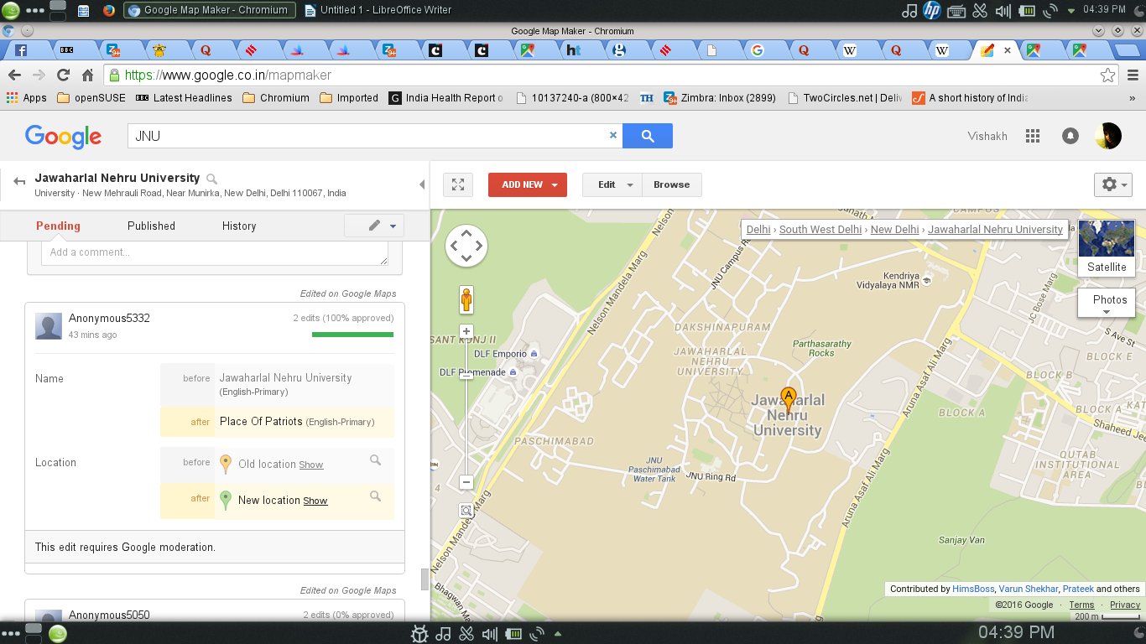Open the Google notifications bell
This screenshot has height=644, width=1146.
click(x=1070, y=136)
